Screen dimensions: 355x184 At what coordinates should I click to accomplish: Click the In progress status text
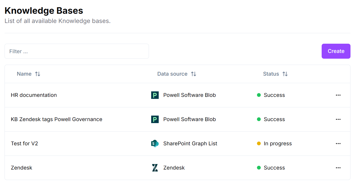pos(278,144)
